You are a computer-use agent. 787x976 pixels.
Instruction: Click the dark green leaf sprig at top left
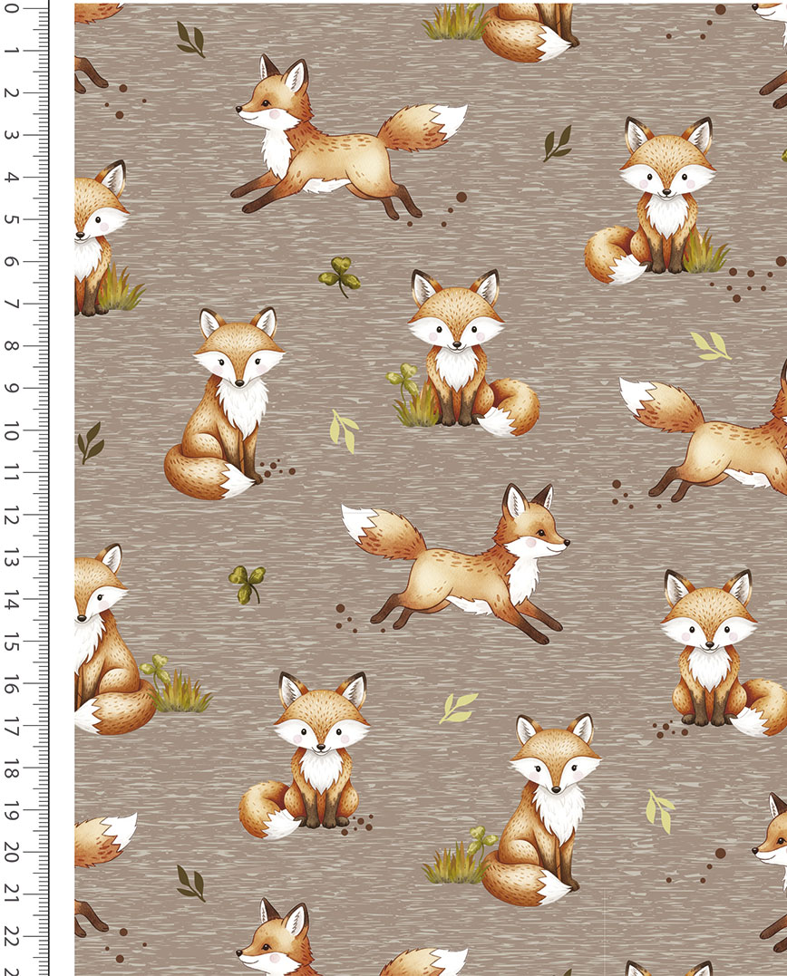(x=190, y=38)
